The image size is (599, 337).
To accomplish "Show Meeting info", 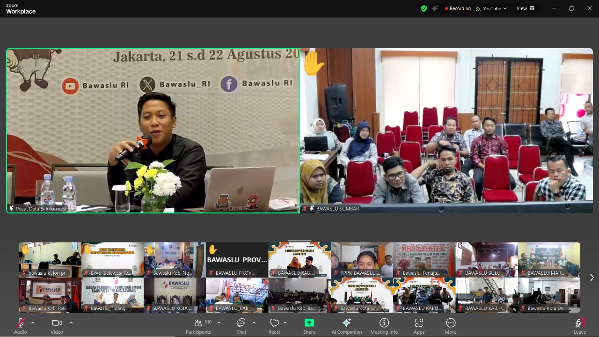I will point(384,326).
